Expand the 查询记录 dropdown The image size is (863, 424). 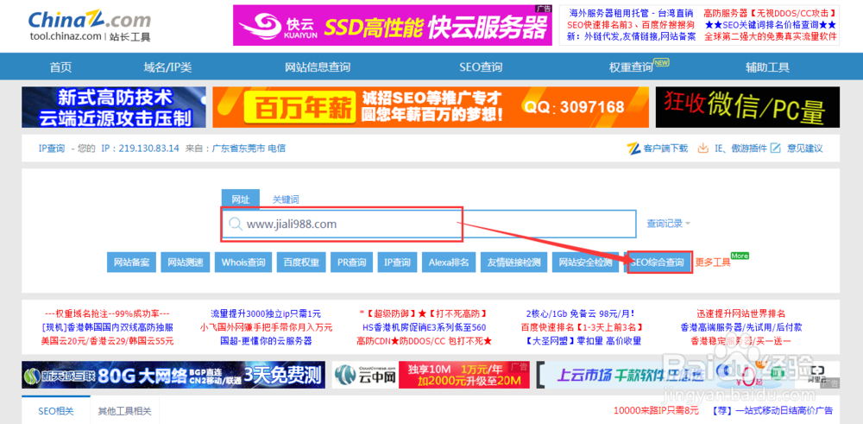(x=669, y=224)
